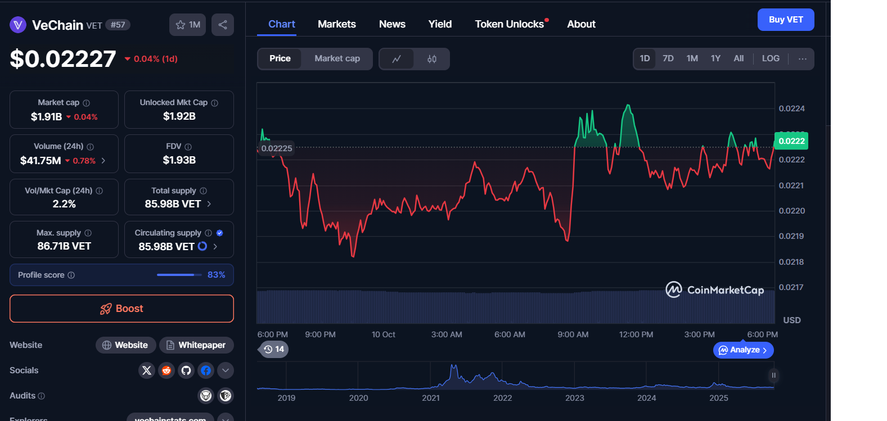The height and width of the screenshot is (421, 887).
Task: Select the 7D time range
Action: click(x=668, y=58)
